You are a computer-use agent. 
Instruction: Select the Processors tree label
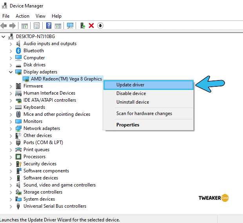click(x=34, y=157)
